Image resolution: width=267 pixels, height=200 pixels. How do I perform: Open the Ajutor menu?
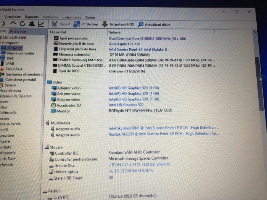pos(90,18)
